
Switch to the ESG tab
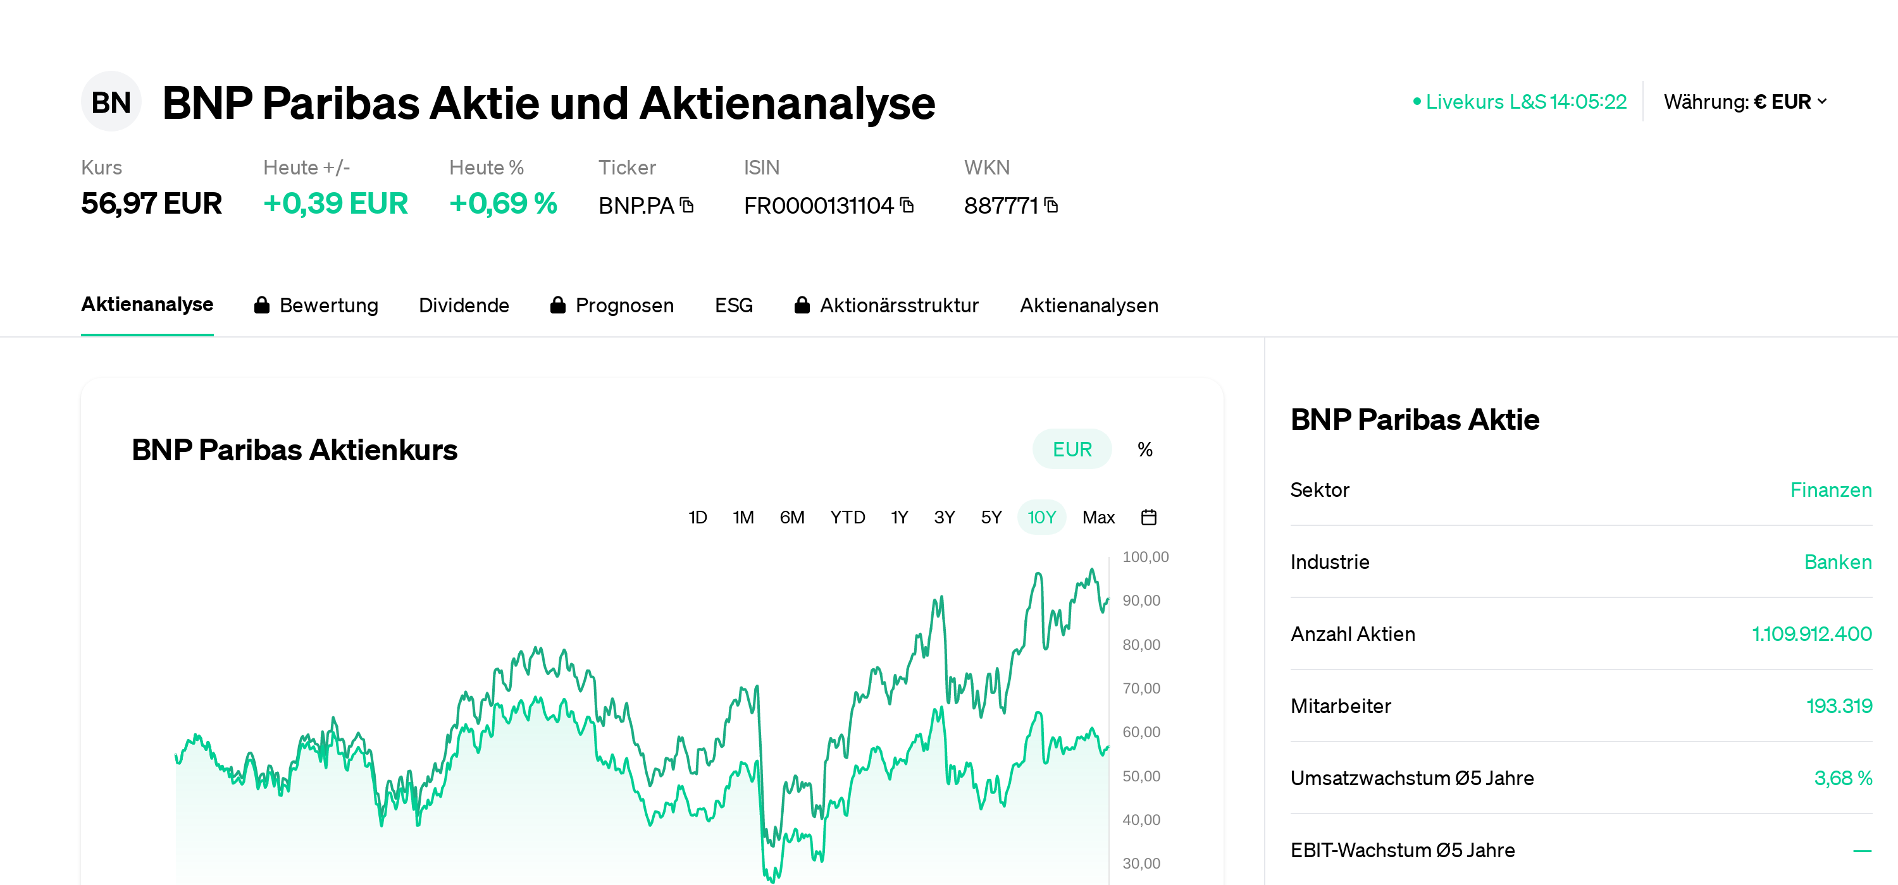[733, 305]
